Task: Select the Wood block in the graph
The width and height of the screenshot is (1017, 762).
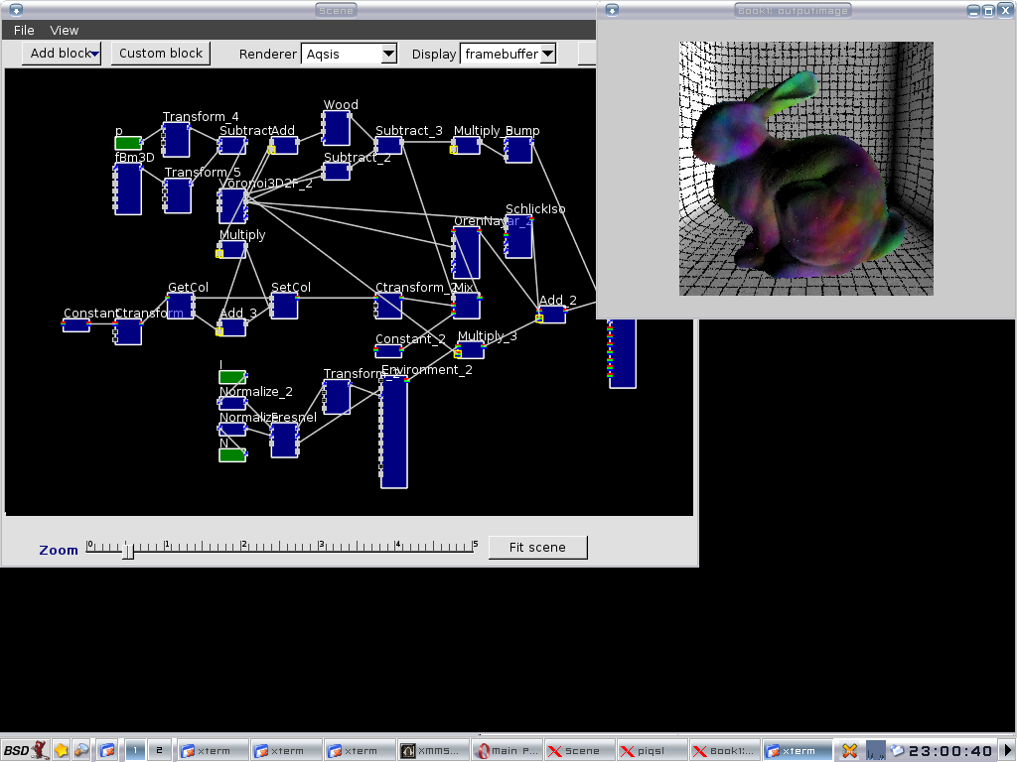Action: tap(337, 129)
